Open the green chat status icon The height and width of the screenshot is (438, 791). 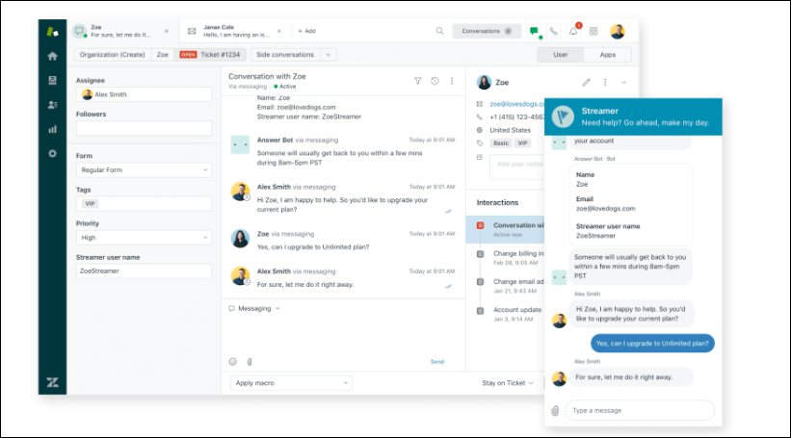coord(534,31)
